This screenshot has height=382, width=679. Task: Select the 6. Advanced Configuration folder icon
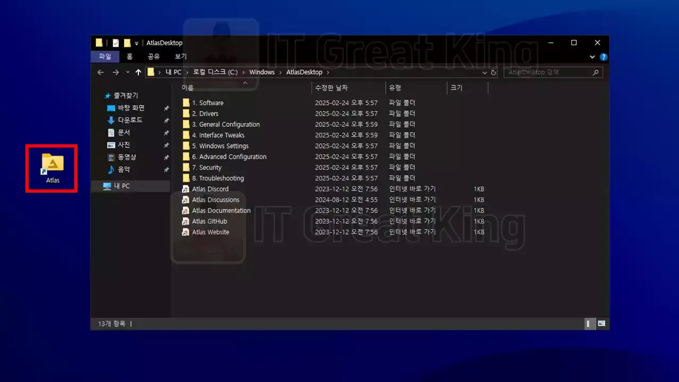click(x=186, y=157)
